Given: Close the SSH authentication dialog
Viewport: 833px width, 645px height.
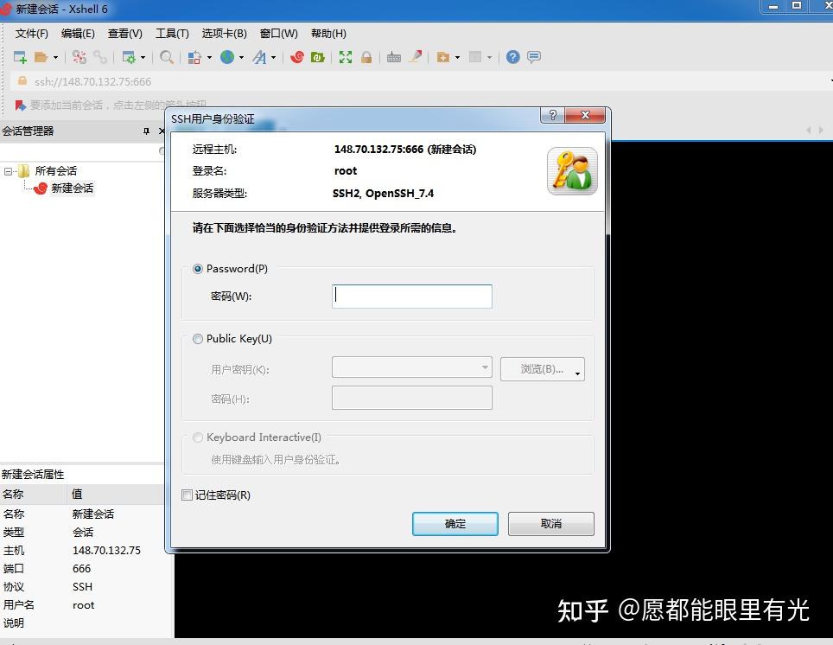Looking at the screenshot, I should point(585,115).
